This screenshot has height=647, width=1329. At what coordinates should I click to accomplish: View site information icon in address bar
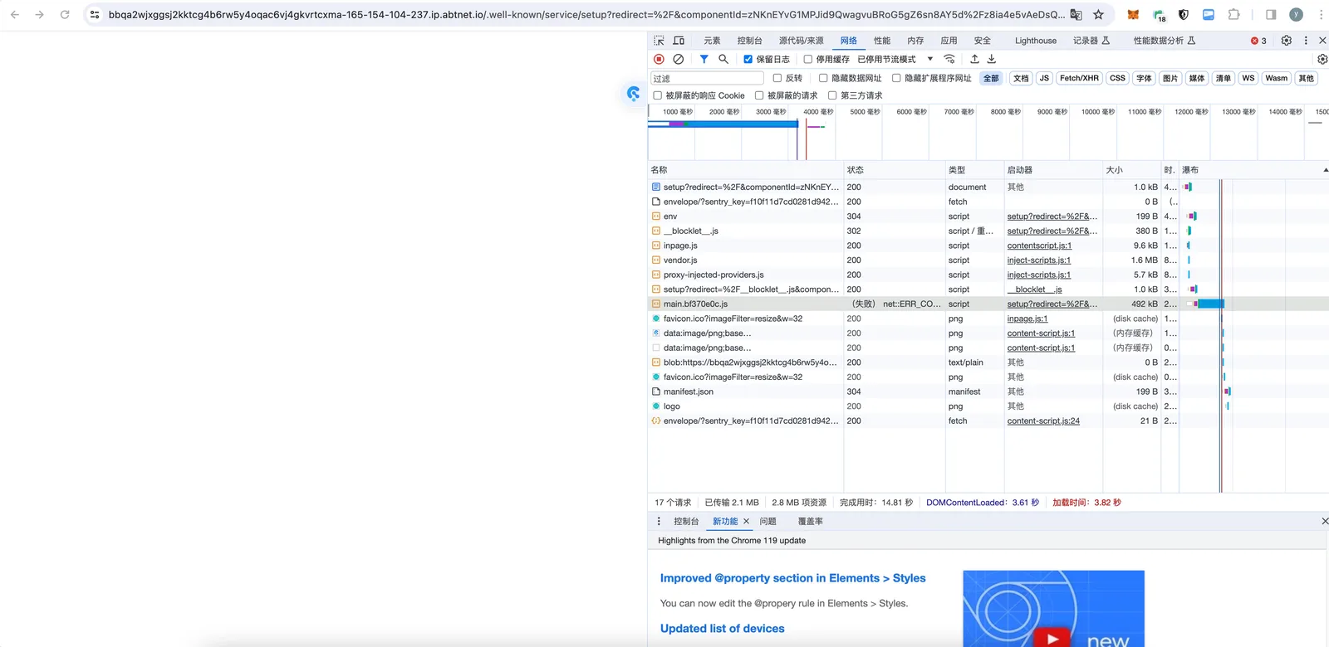pyautogui.click(x=95, y=15)
